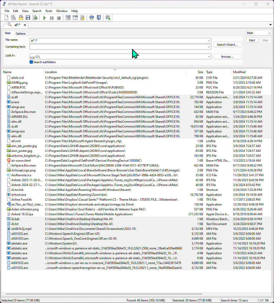The height and width of the screenshot is (303, 274).
Task: Click the Pause search toolbar icon
Action: (x=52, y=18)
